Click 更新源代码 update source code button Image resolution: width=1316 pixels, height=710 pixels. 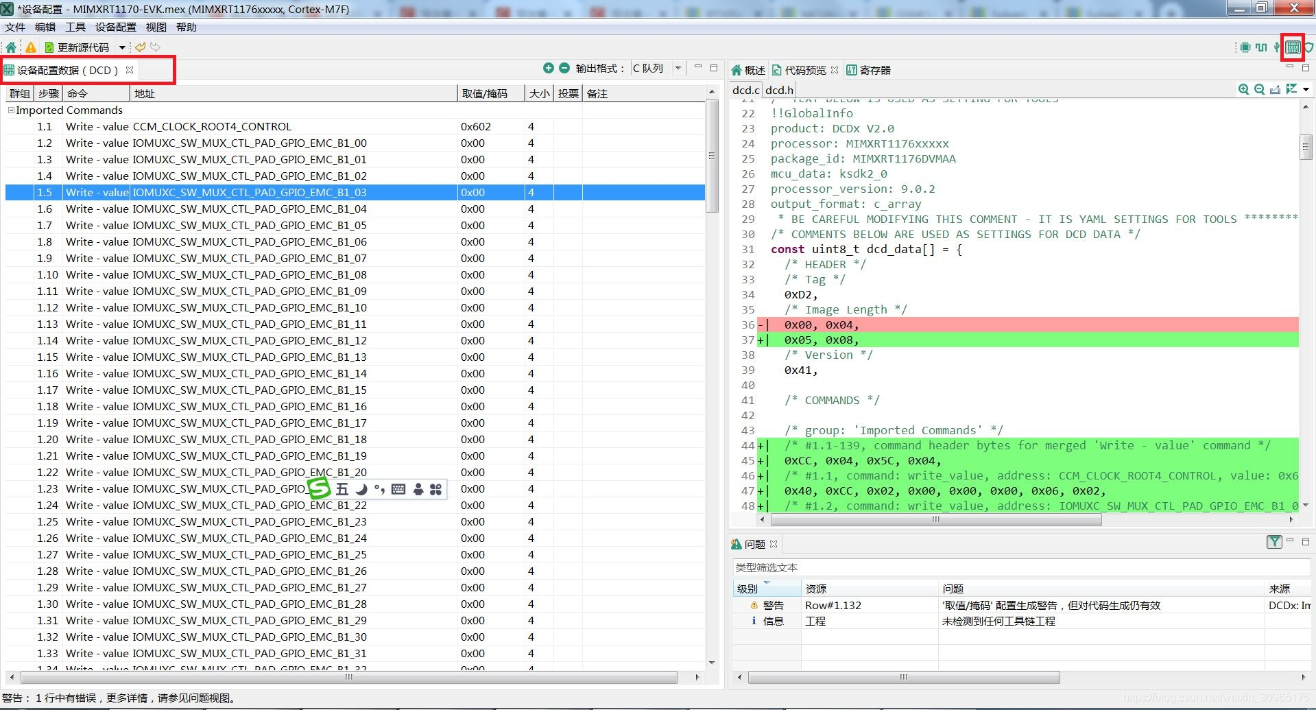[77, 47]
